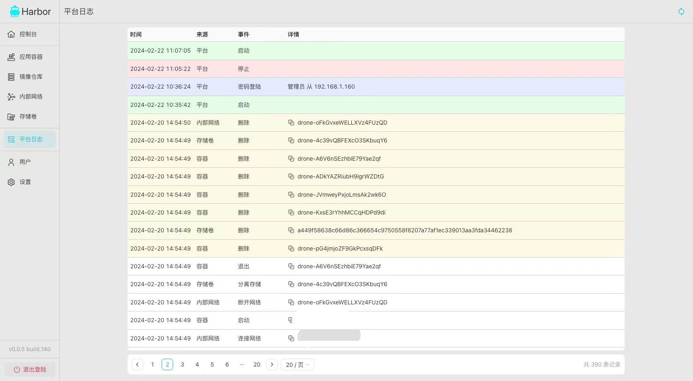Image resolution: width=693 pixels, height=381 pixels.
Task: Select 平台日志 menu item
Action: (x=29, y=140)
